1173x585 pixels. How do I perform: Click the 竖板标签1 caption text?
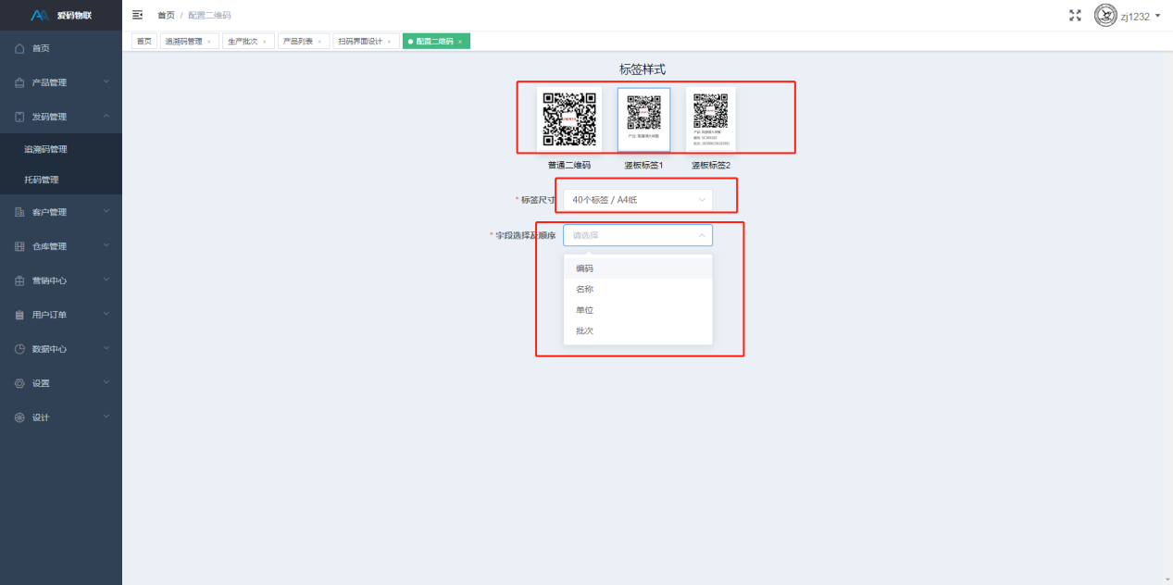643,165
